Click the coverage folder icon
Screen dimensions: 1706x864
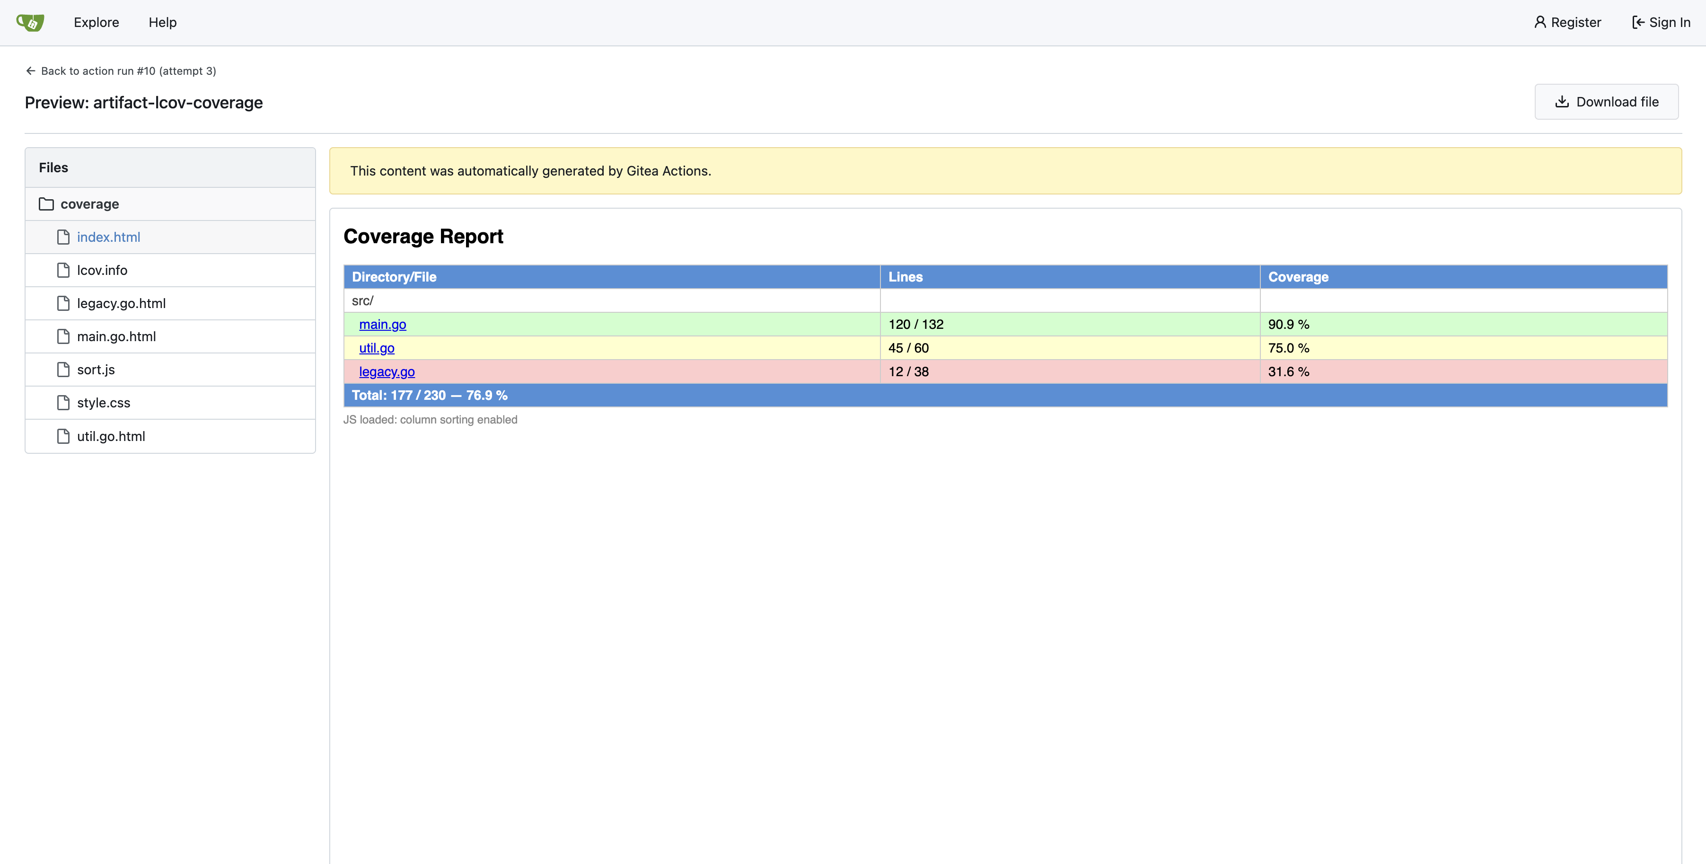tap(46, 204)
